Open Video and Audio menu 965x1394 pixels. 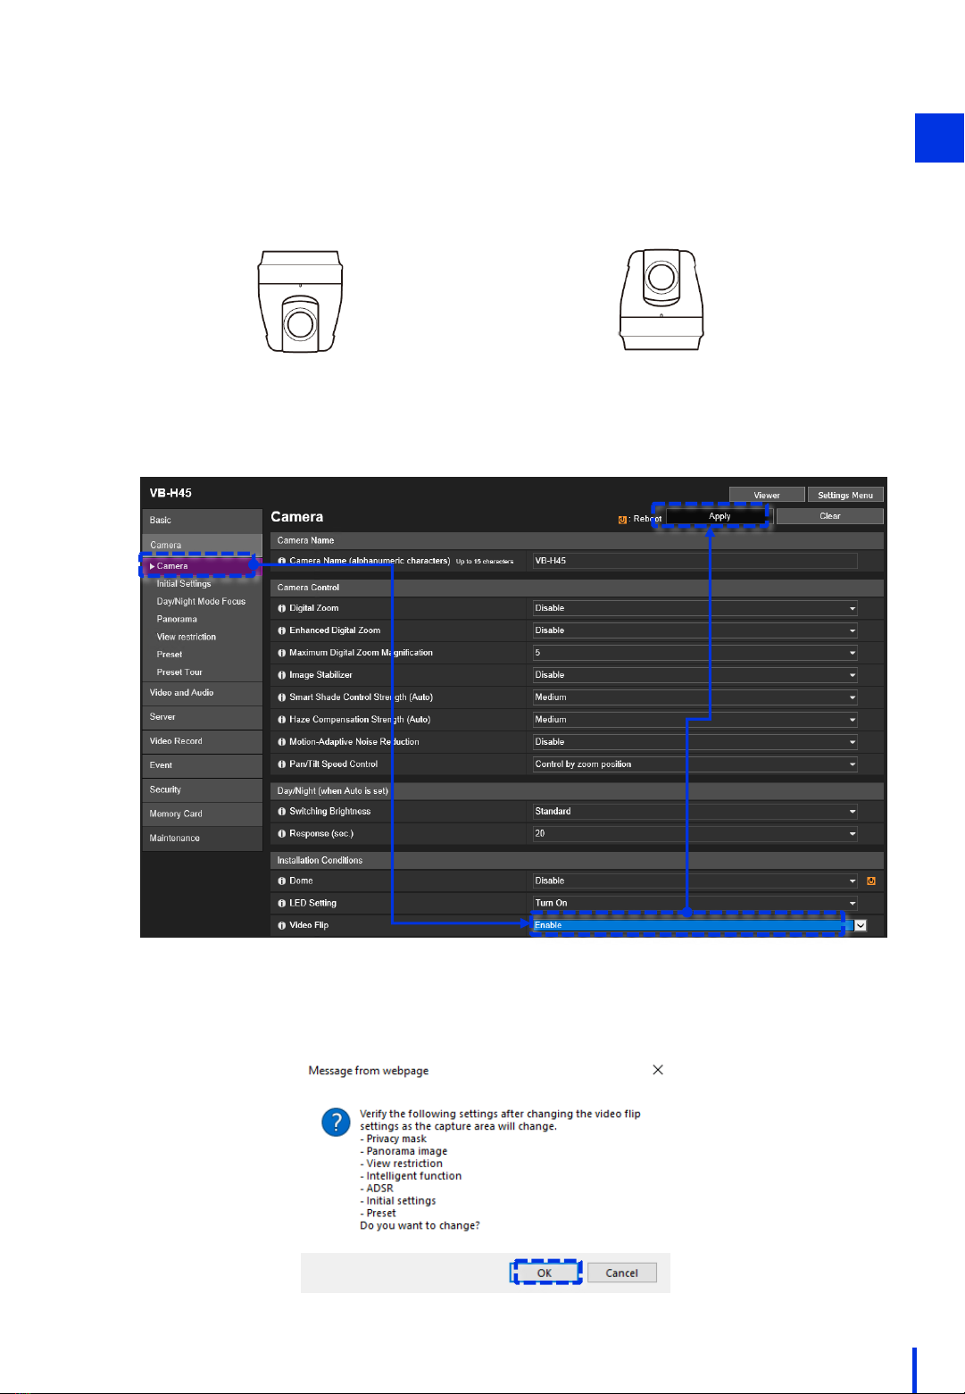click(202, 693)
